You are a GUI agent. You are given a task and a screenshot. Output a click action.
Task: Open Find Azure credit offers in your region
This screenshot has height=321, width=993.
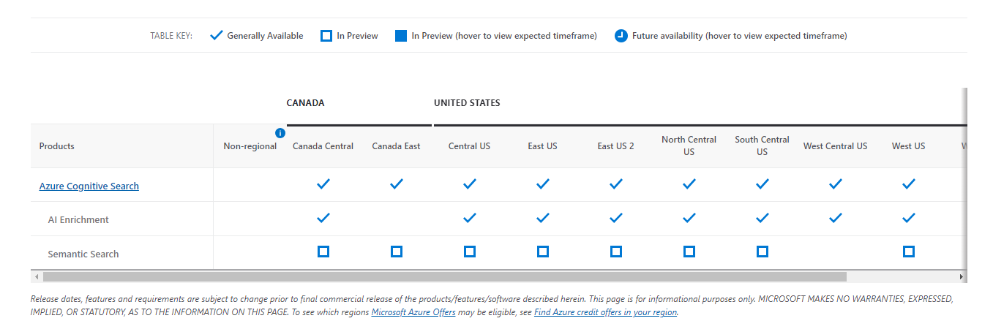[606, 312]
